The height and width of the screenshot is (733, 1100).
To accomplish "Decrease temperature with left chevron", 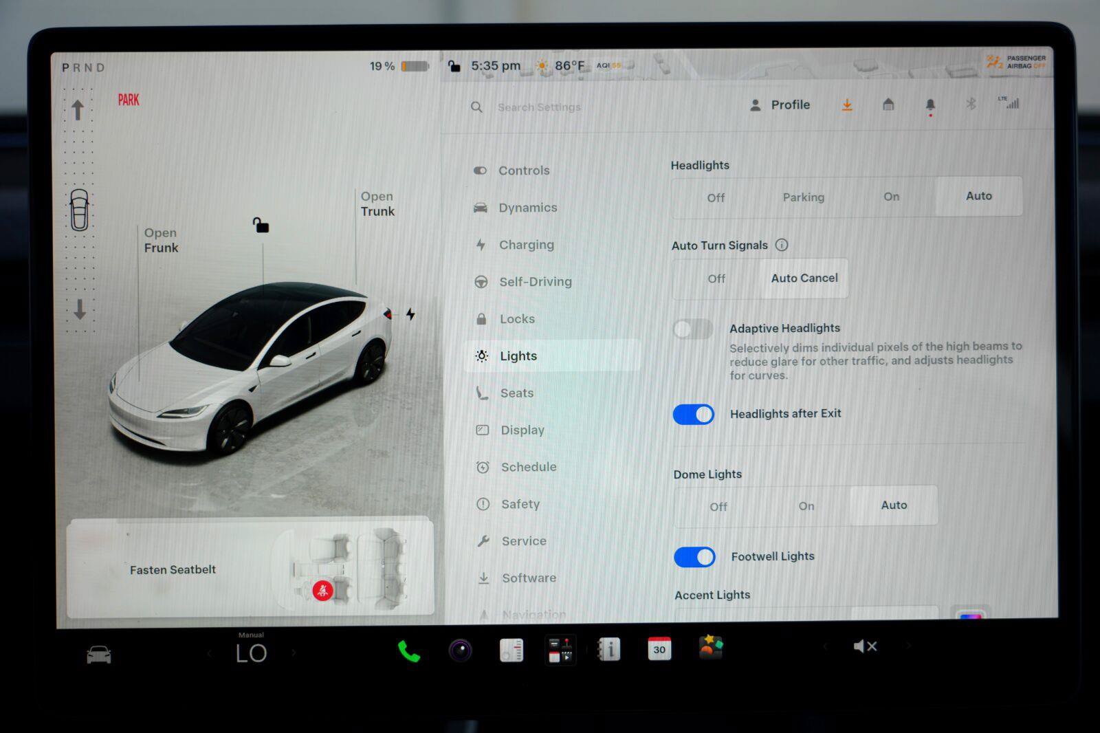I will click(209, 653).
